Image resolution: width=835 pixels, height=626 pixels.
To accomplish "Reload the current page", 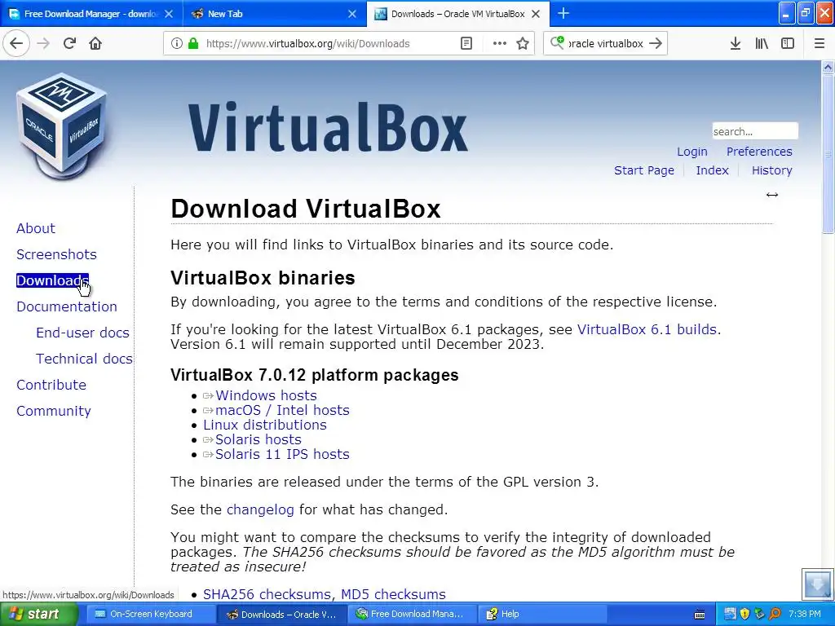I will [69, 43].
